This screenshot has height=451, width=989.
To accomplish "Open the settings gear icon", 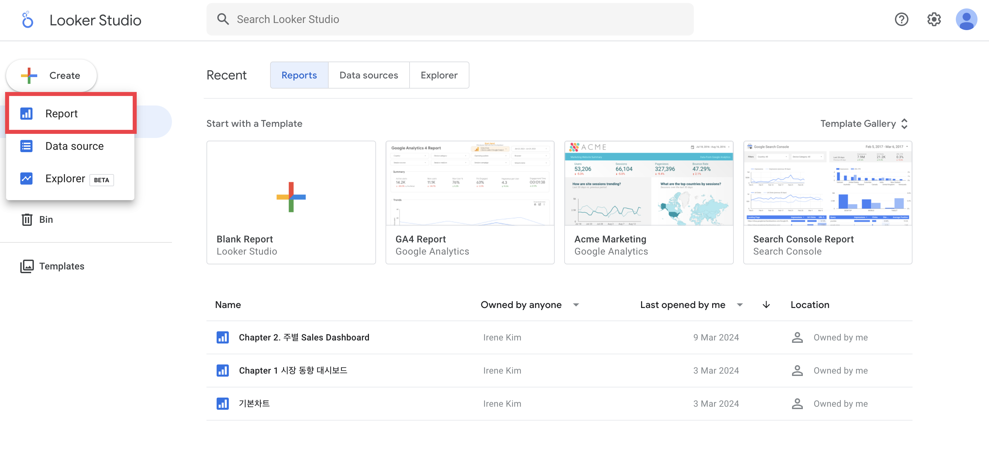I will [x=934, y=19].
